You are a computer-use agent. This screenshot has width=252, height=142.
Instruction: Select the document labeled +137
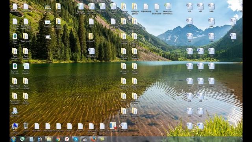tap(211, 67)
